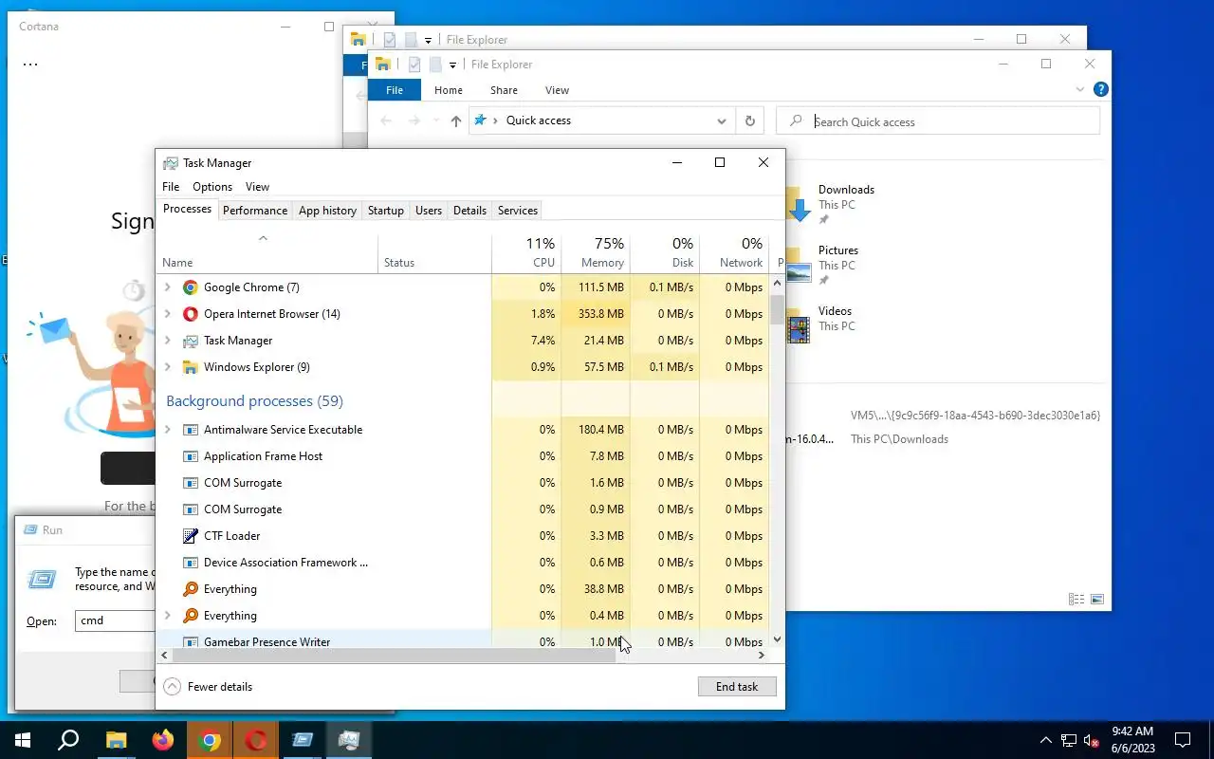Click the properties icon in File Explorer quick toolbar
The width and height of the screenshot is (1214, 759).
414,65
